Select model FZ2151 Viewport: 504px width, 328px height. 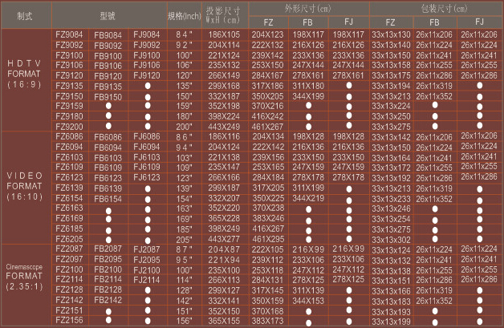[x=69, y=310]
